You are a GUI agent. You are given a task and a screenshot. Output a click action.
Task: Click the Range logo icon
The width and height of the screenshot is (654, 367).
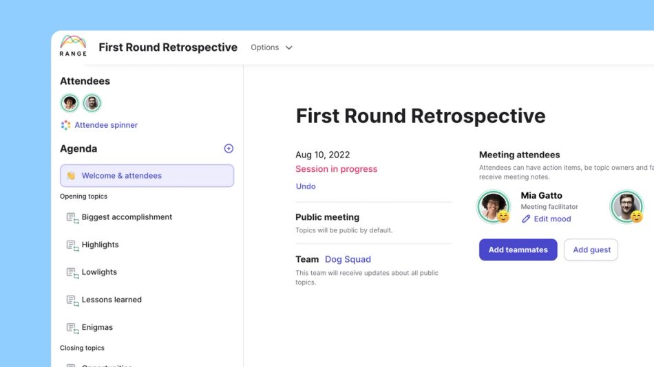coord(73,45)
